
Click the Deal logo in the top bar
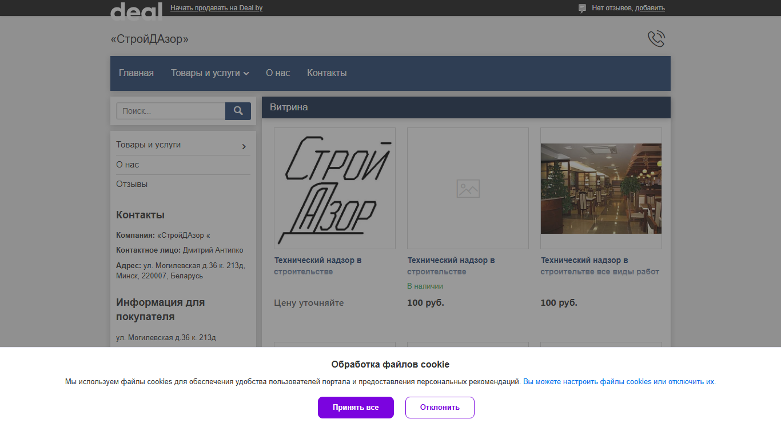tap(136, 10)
